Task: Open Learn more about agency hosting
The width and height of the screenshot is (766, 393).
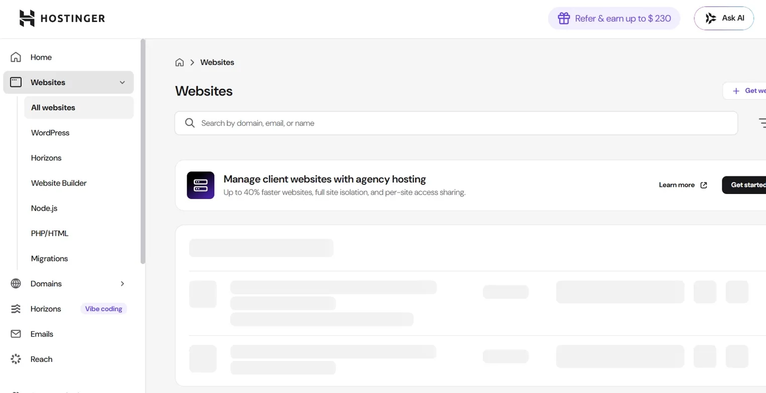Action: pos(683,184)
